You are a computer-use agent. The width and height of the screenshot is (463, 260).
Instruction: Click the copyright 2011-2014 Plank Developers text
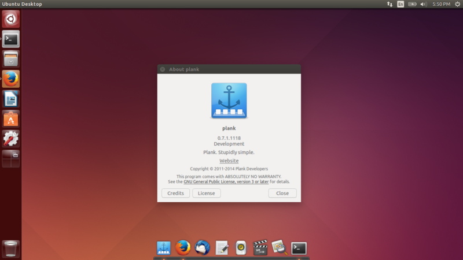[x=229, y=169]
